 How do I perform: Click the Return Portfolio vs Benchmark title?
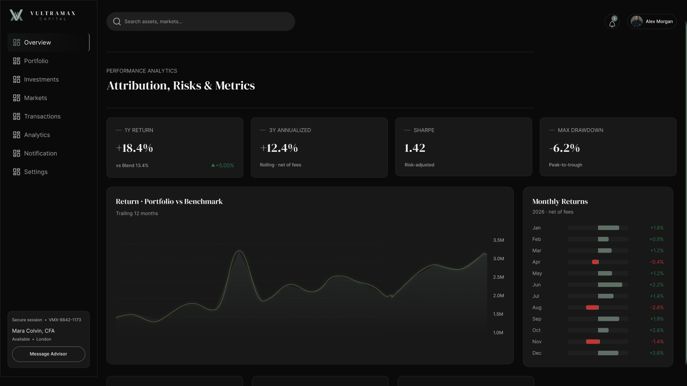point(169,202)
